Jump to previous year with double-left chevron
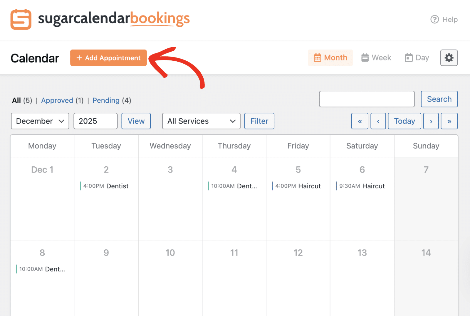 coord(360,121)
